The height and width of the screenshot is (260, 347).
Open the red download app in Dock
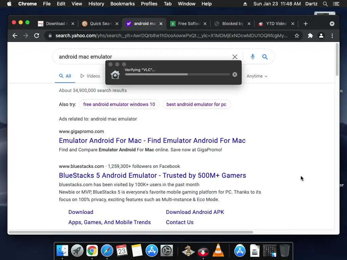click(x=203, y=251)
